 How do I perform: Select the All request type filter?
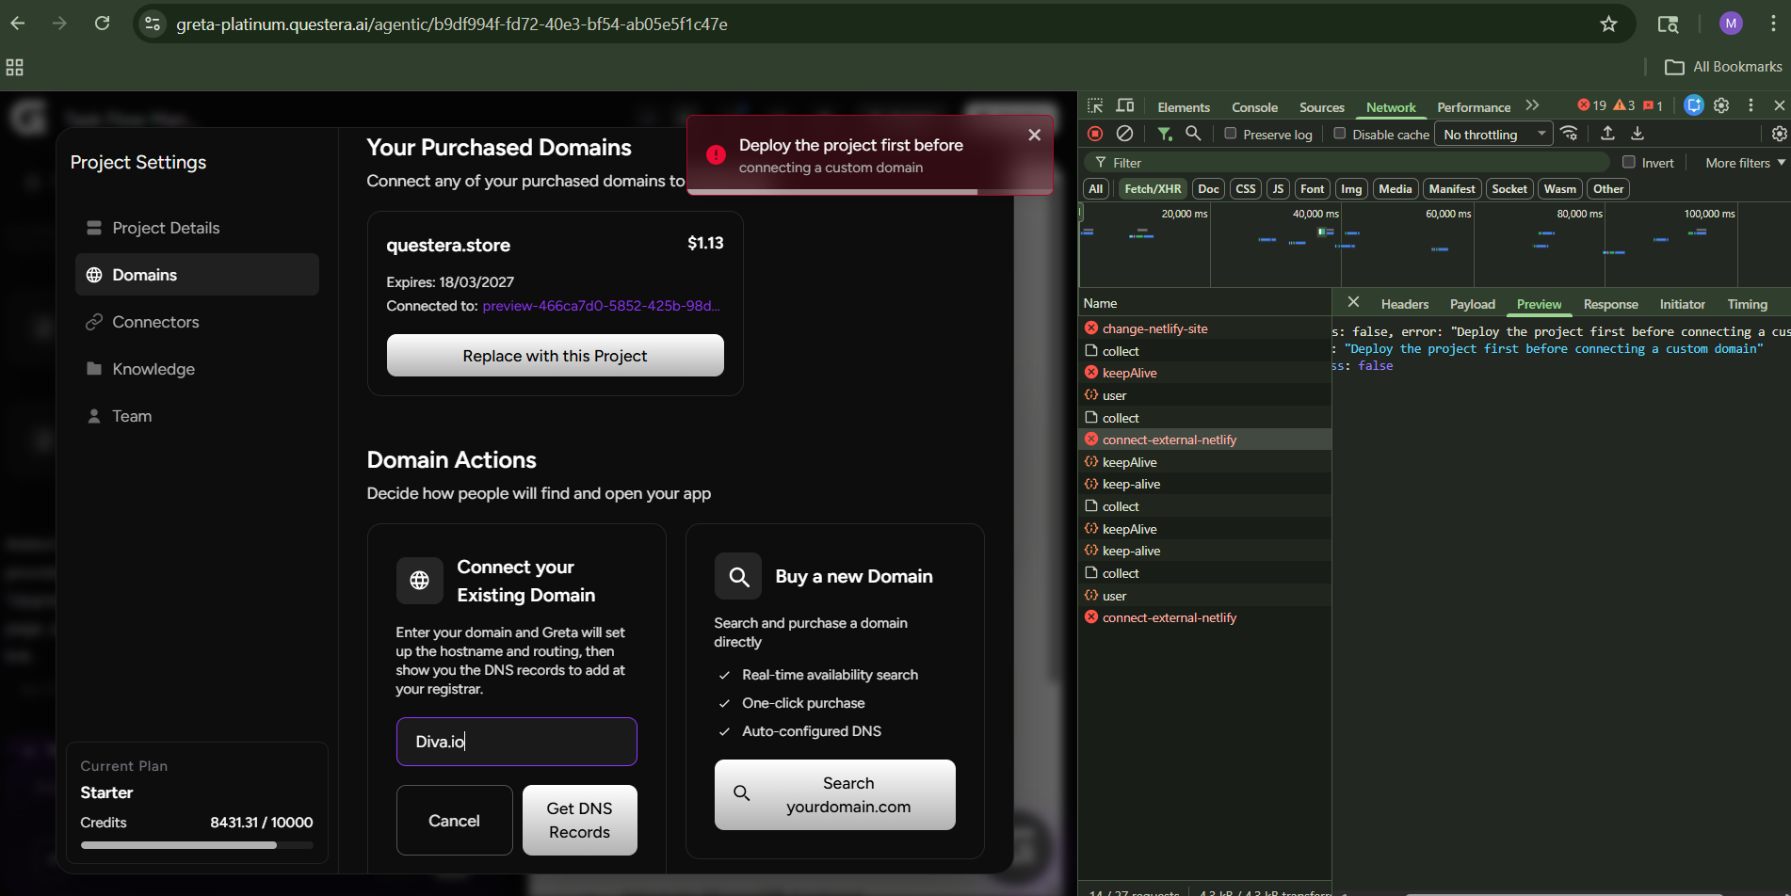click(x=1095, y=189)
